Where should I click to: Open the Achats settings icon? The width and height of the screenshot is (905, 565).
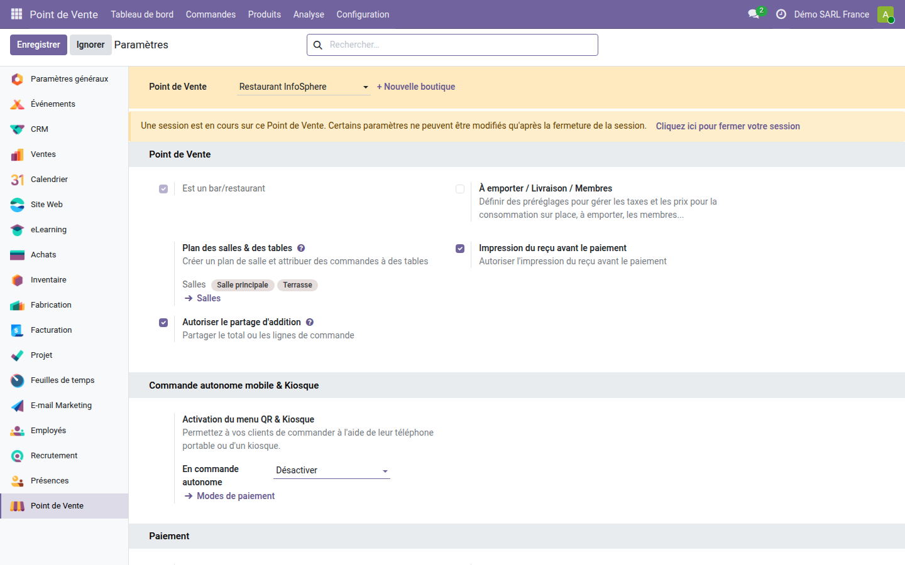click(18, 255)
